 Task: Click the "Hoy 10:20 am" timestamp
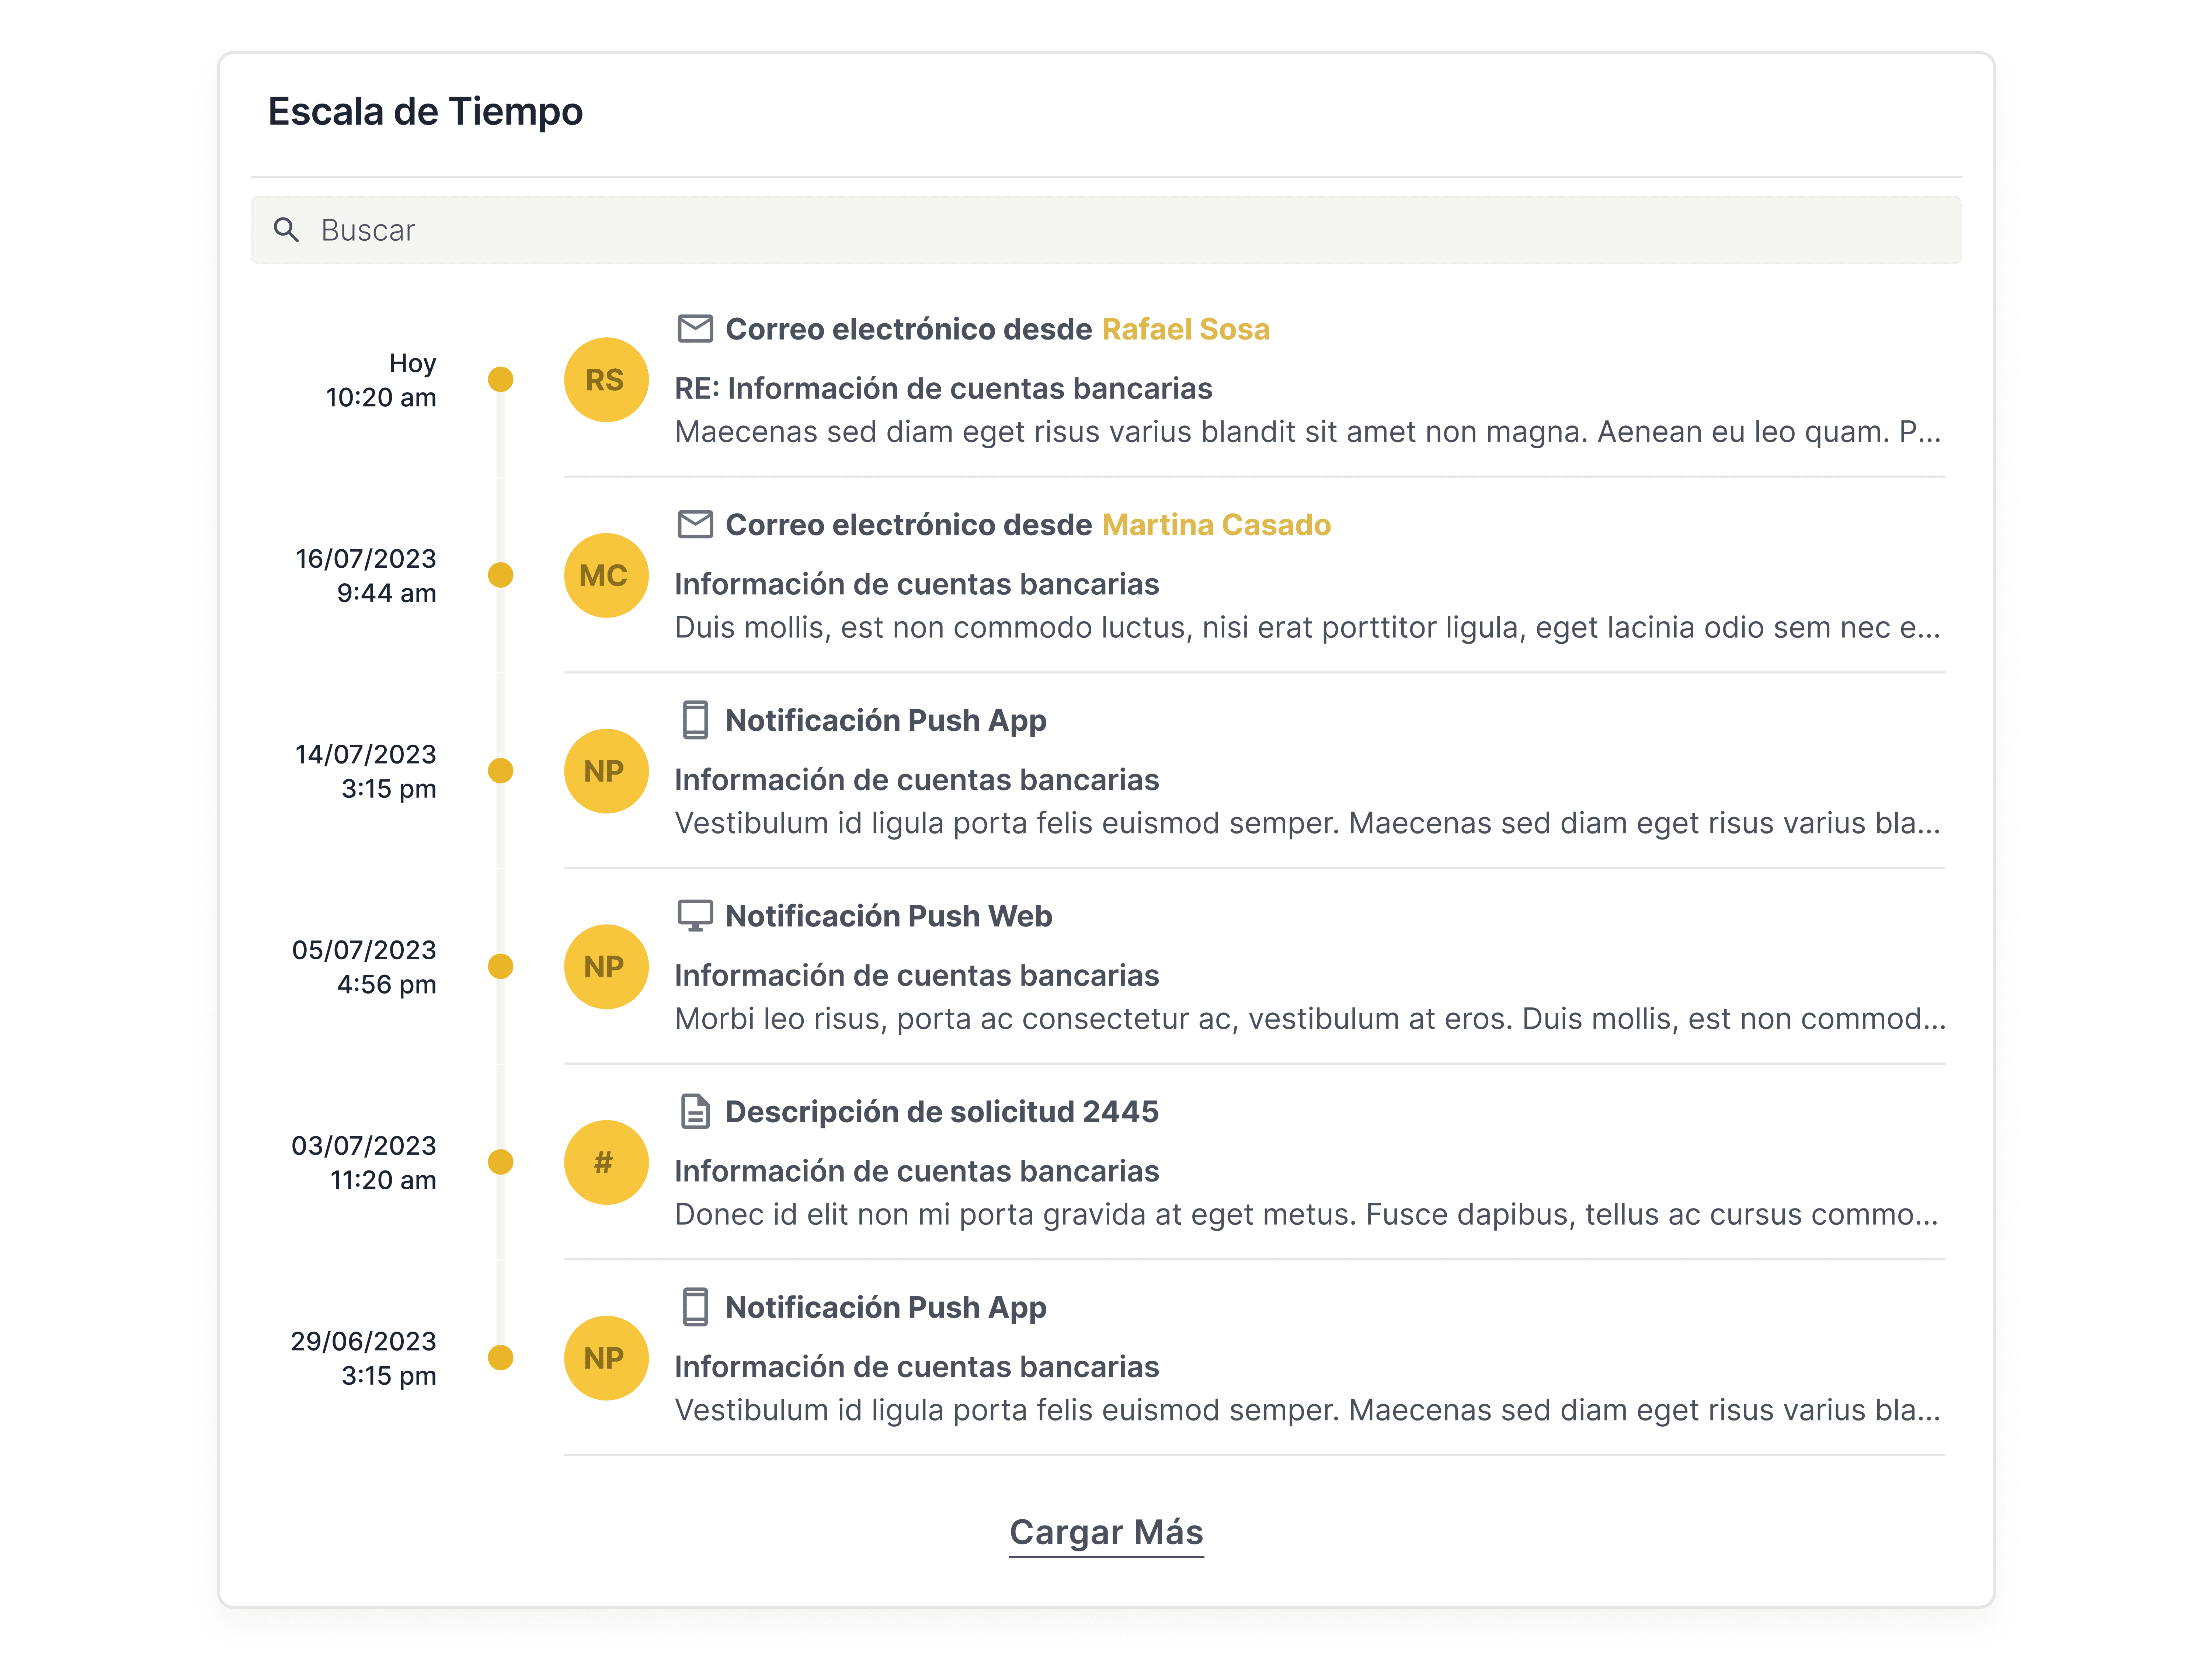(x=381, y=380)
